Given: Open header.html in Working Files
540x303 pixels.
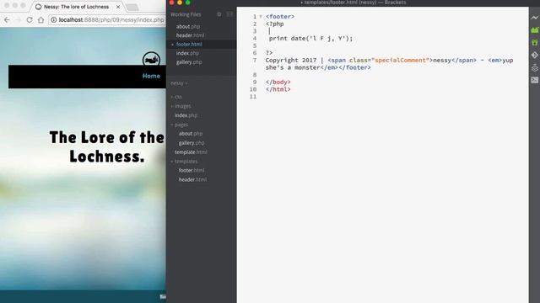Looking at the screenshot, I should click(x=190, y=35).
